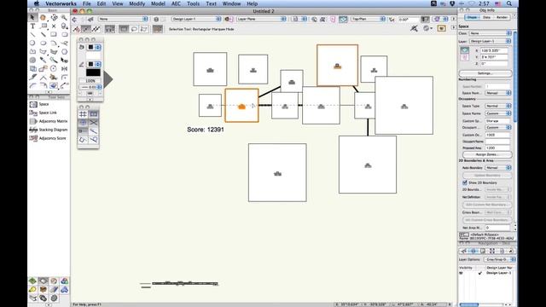Select the Pan hand tool

click(x=44, y=17)
